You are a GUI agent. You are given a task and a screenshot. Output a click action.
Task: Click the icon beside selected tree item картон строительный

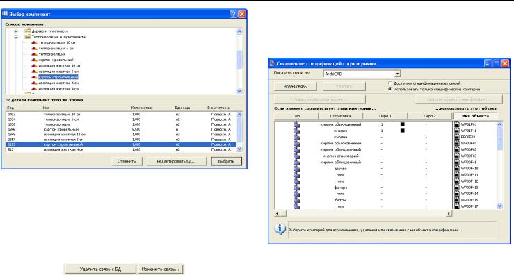(34, 77)
